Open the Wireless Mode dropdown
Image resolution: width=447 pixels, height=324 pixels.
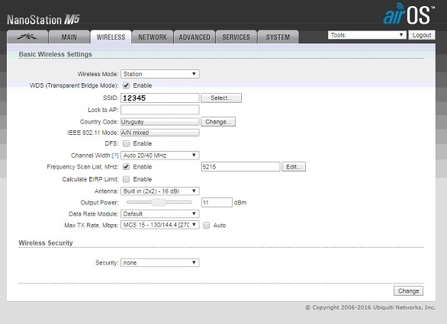click(160, 74)
